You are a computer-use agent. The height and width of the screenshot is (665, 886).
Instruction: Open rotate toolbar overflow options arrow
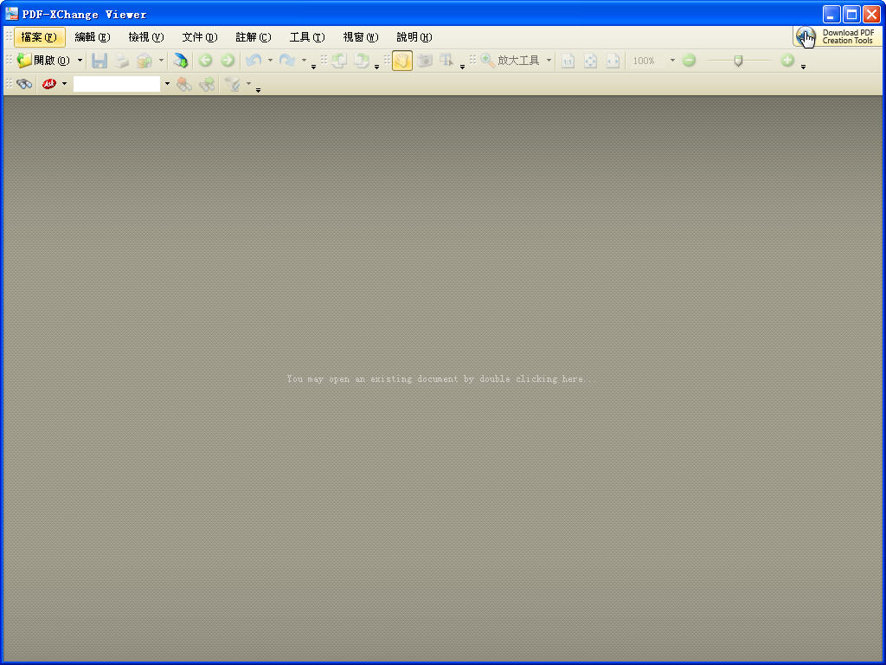(377, 67)
